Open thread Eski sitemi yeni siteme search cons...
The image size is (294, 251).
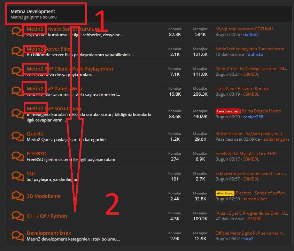click(251, 174)
